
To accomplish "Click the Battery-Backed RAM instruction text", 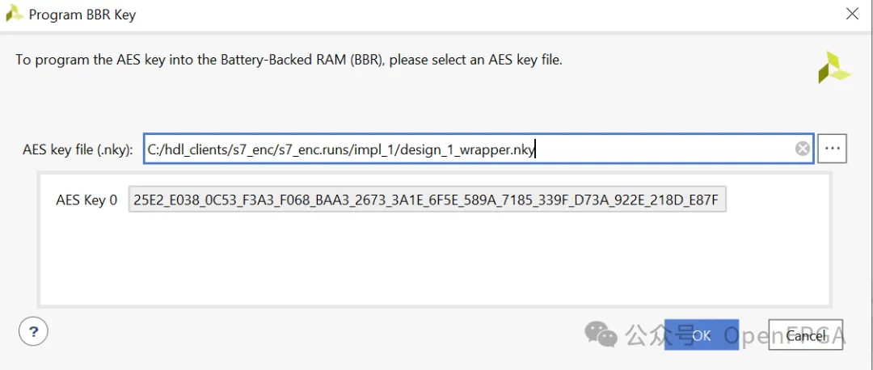I will tap(289, 60).
